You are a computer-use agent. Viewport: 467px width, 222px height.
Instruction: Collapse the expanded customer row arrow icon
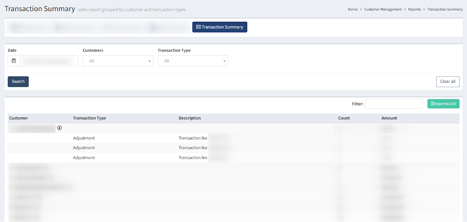[60, 128]
